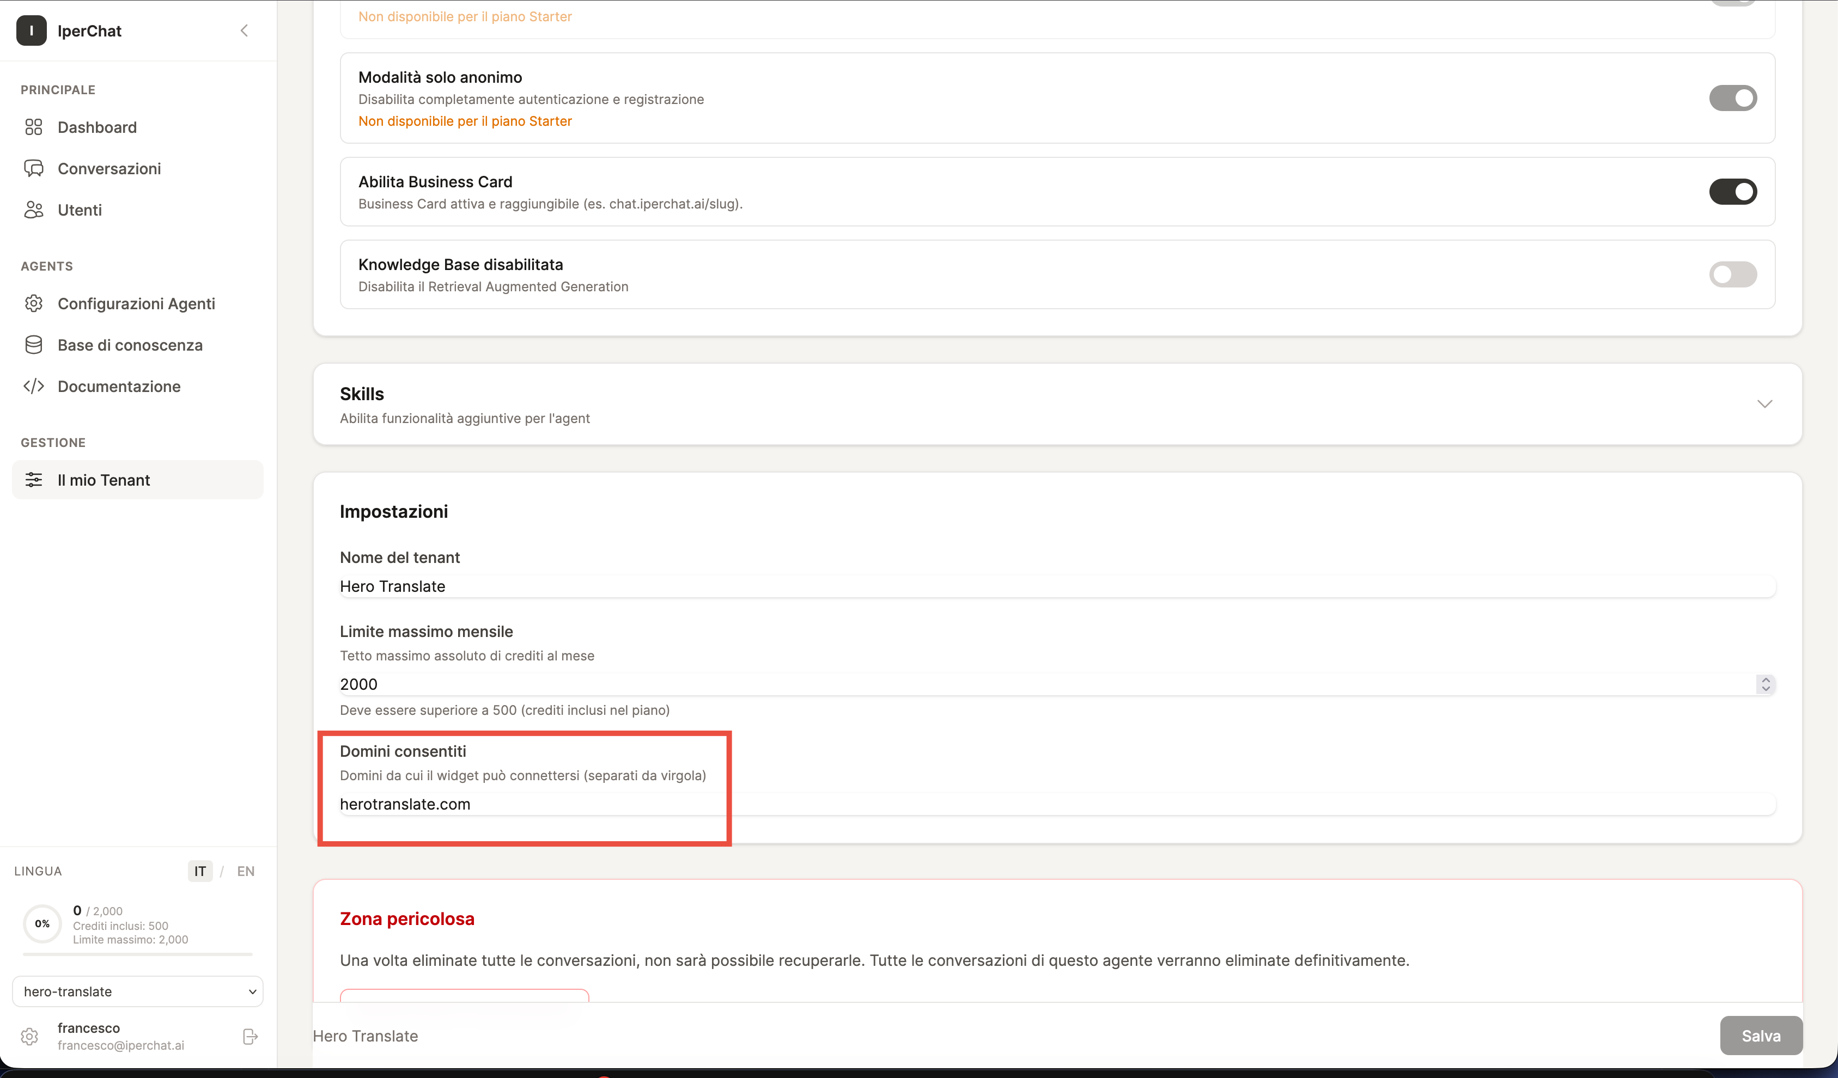Disable Abilita Business Card
Image resolution: width=1838 pixels, height=1078 pixels.
click(1734, 191)
